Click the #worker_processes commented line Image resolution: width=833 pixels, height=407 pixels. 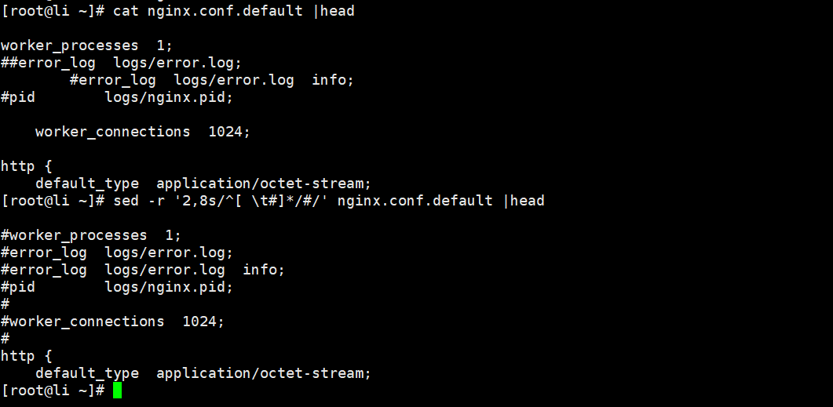coord(90,235)
